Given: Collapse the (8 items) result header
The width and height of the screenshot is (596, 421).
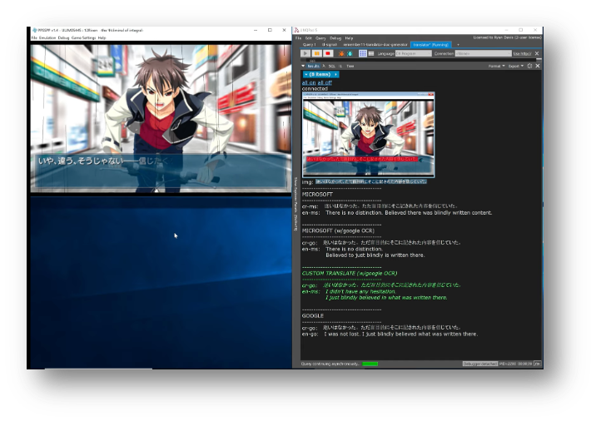Looking at the screenshot, I should [306, 75].
